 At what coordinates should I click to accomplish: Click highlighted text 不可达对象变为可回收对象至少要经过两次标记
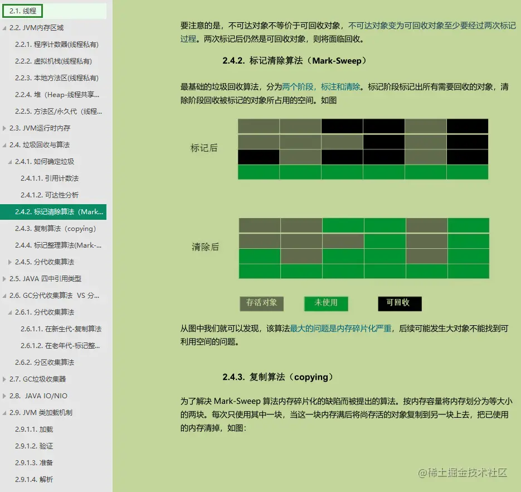click(x=432, y=26)
